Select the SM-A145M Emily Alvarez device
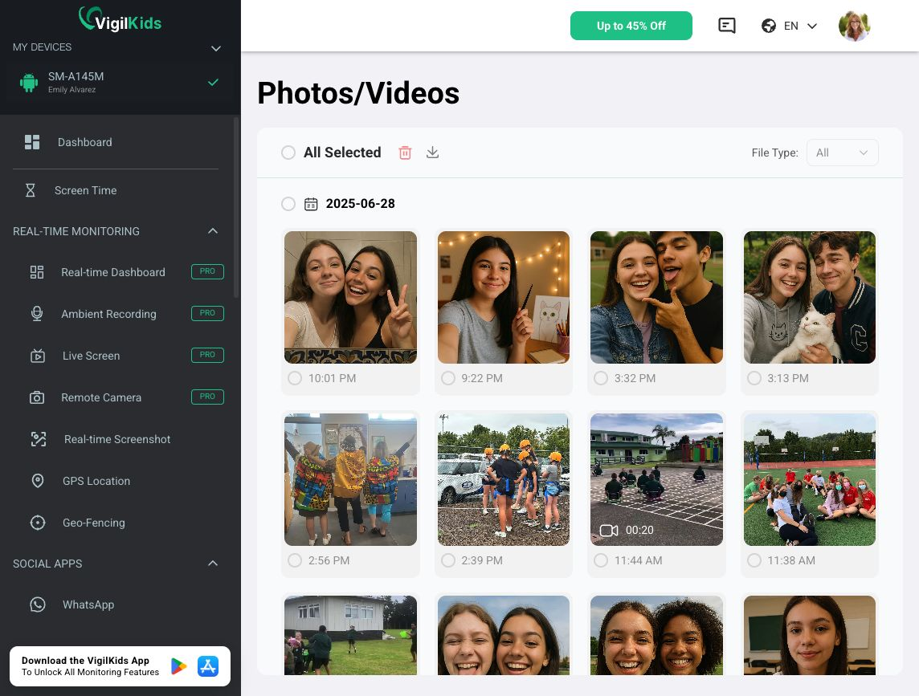 tap(120, 83)
